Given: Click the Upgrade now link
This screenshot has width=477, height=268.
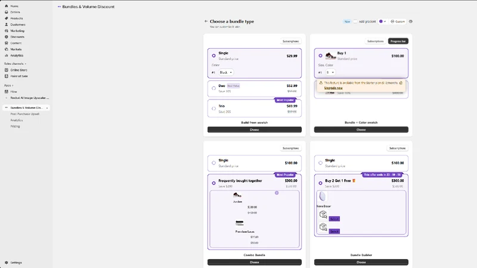Looking at the screenshot, I should pyautogui.click(x=333, y=88).
